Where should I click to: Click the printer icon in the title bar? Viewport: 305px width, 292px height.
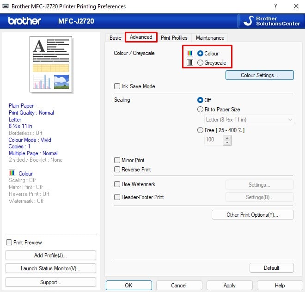pyautogui.click(x=6, y=6)
